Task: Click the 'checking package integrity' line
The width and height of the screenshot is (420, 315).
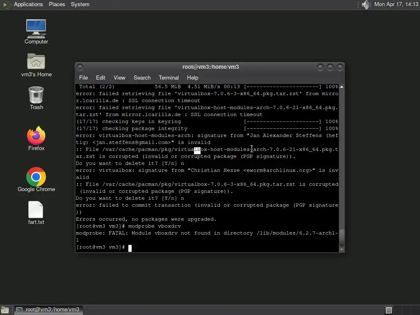Action: [207, 128]
